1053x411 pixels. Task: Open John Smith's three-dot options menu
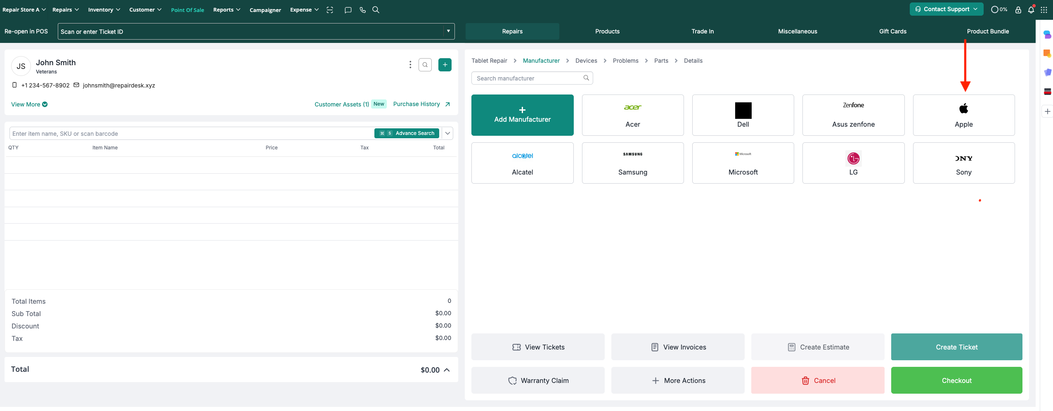coord(410,65)
